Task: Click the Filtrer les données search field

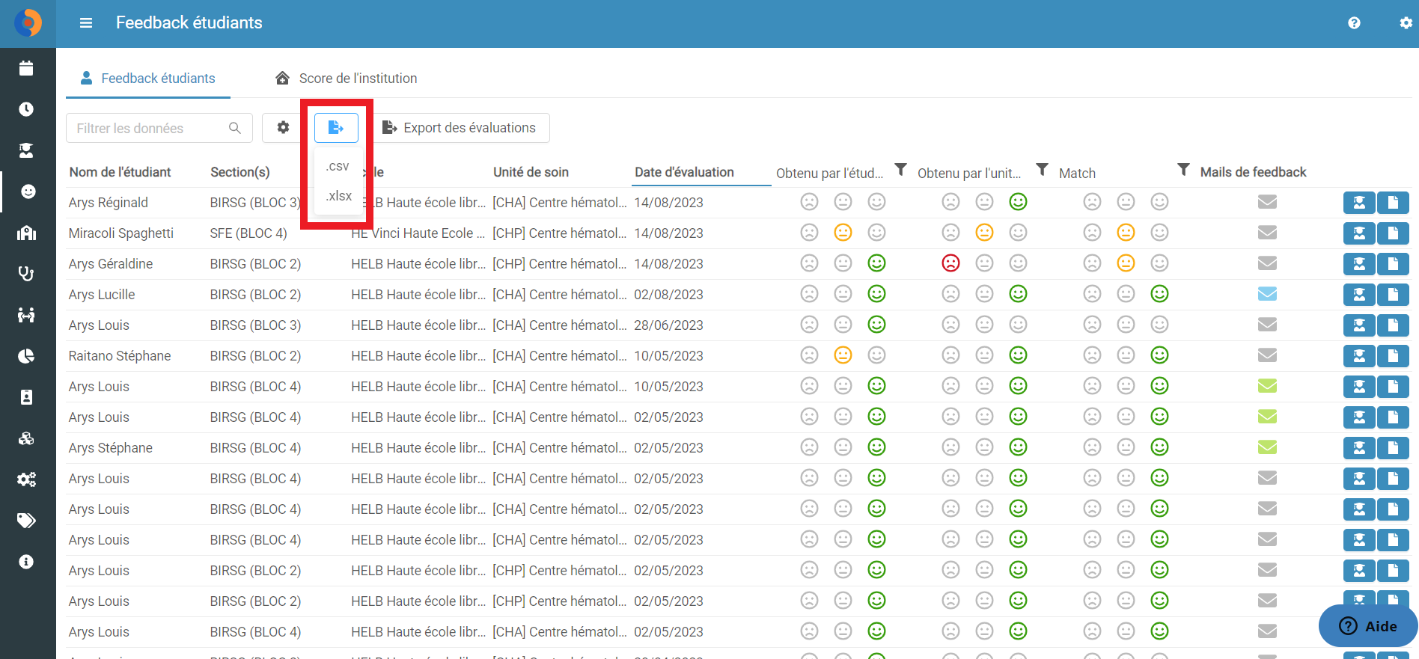Action: click(159, 129)
